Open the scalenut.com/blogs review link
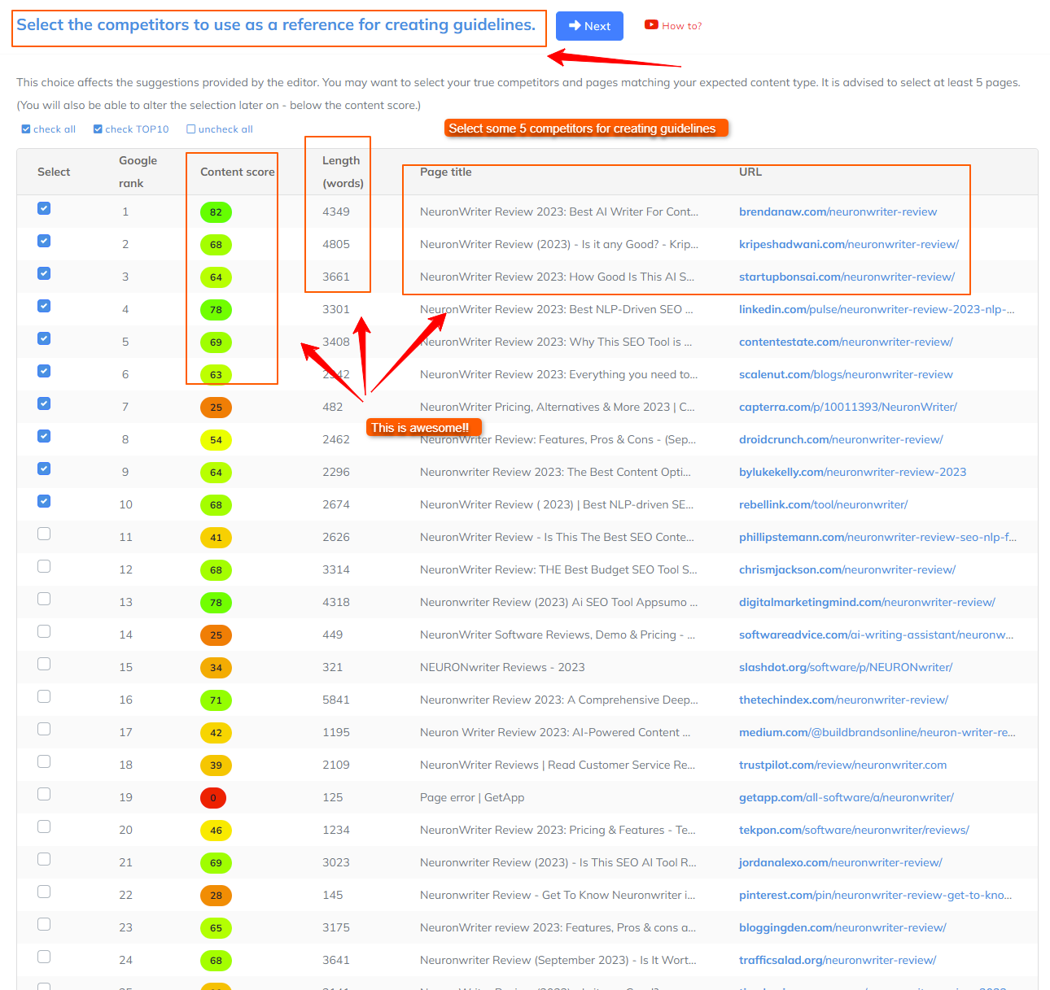Image resolution: width=1050 pixels, height=990 pixels. 846,374
